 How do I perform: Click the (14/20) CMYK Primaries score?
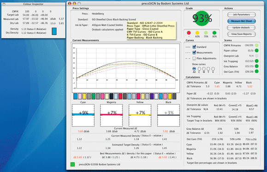click(249, 45)
